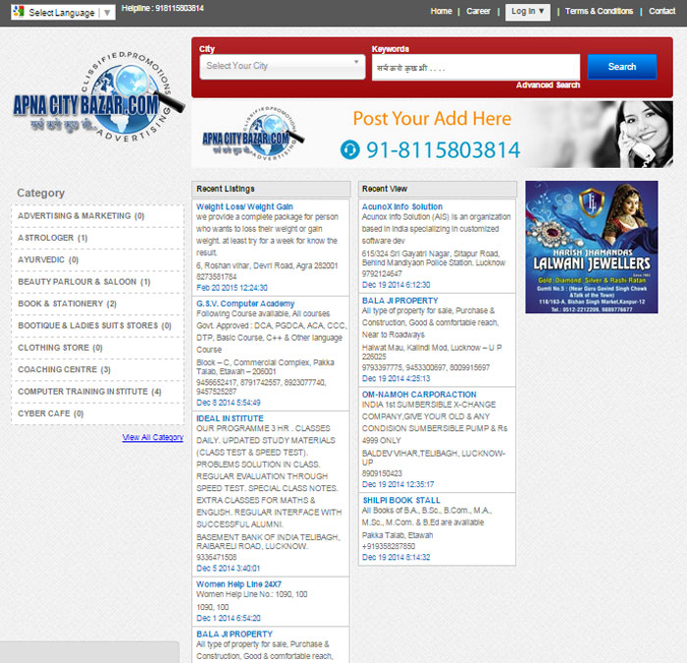Image resolution: width=687 pixels, height=663 pixels.
Task: Open the Career page
Action: point(478,11)
